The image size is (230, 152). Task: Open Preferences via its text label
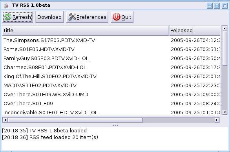91,17
